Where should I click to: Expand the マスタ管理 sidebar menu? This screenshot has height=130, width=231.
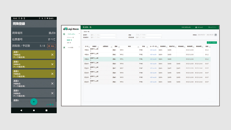(x=72, y=47)
